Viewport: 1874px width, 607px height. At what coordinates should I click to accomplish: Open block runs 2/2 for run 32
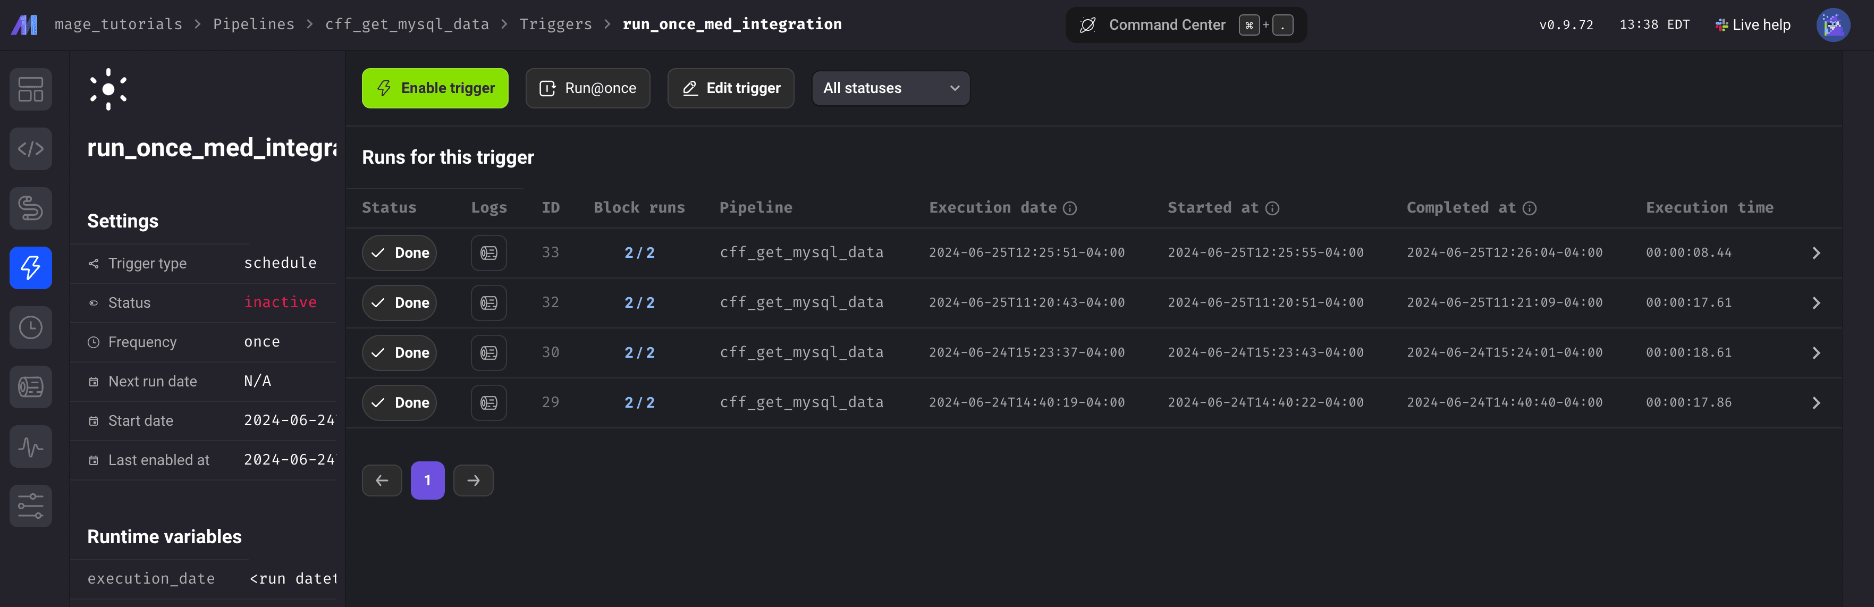point(639,303)
